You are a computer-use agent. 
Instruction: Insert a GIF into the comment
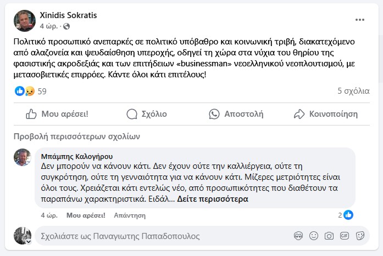345,236
